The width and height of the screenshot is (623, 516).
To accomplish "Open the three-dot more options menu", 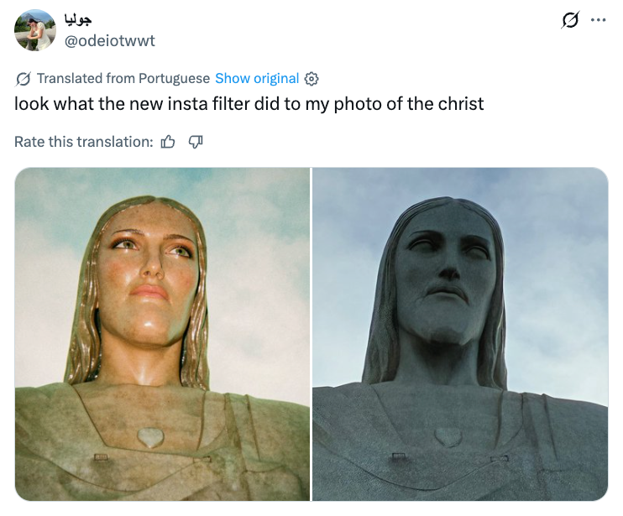I will pos(598,21).
